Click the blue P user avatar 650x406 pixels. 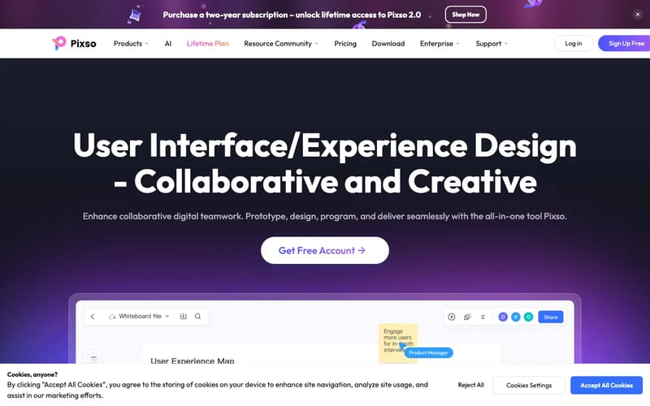[516, 317]
